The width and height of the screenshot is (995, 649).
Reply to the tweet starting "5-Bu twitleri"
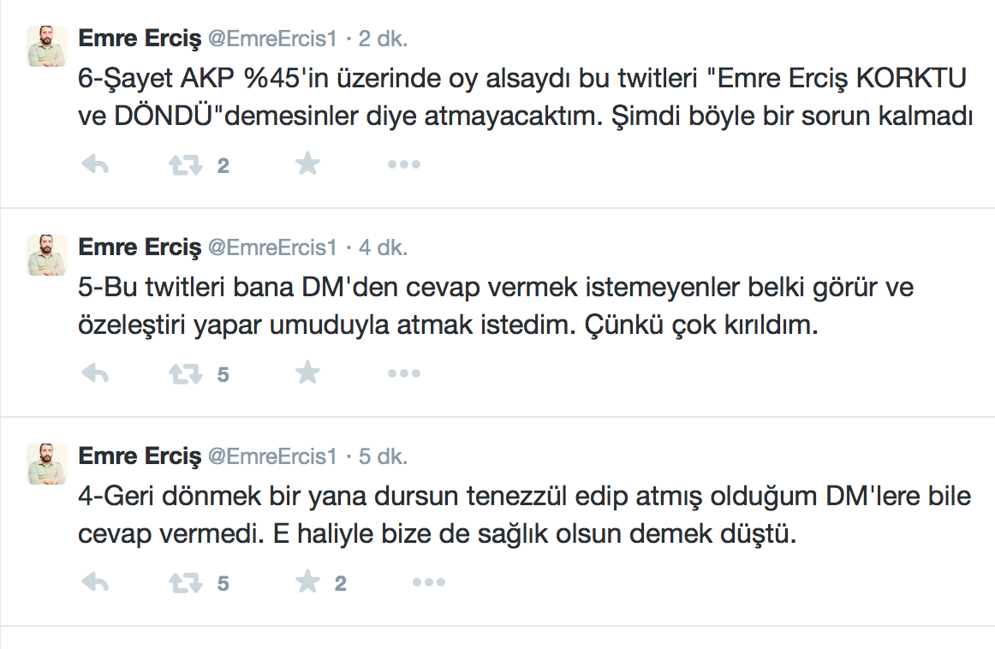pyautogui.click(x=94, y=374)
